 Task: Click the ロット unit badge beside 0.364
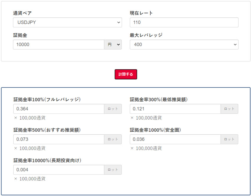(x=113, y=109)
